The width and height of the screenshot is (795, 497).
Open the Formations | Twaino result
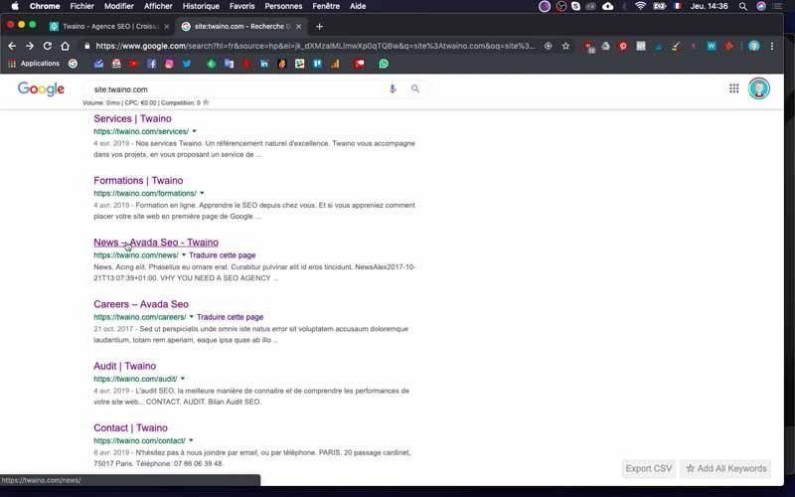[138, 181]
